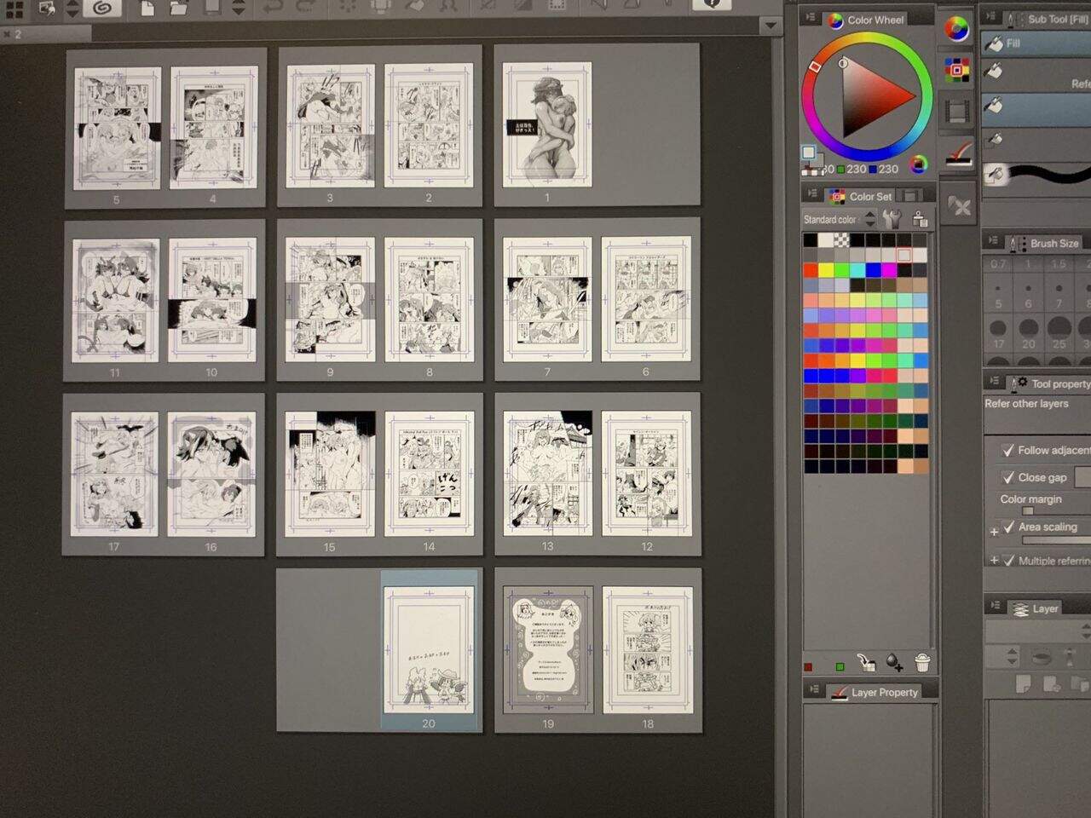Screen dimensions: 1091x818
Task: Disable the Area scaling checkbox
Action: (x=1009, y=527)
